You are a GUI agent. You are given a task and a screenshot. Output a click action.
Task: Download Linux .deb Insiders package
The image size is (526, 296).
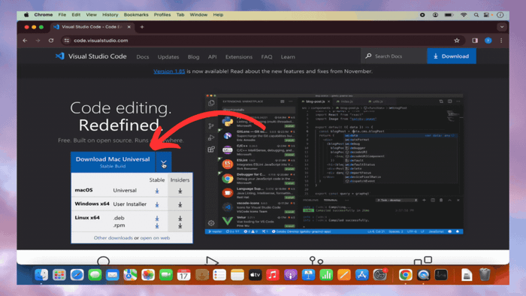180,218
